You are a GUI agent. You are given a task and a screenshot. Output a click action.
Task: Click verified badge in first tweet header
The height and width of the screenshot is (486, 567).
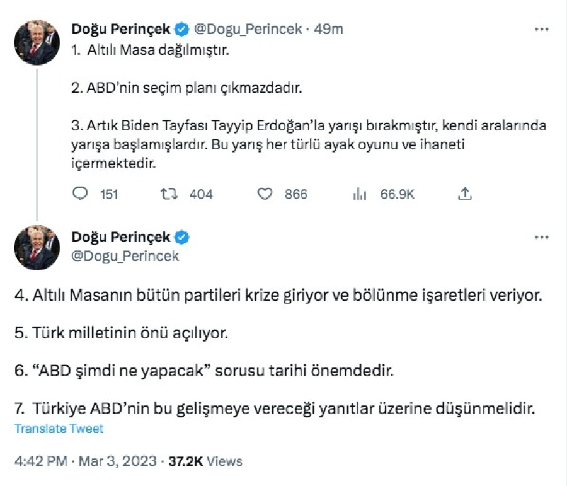(x=181, y=29)
